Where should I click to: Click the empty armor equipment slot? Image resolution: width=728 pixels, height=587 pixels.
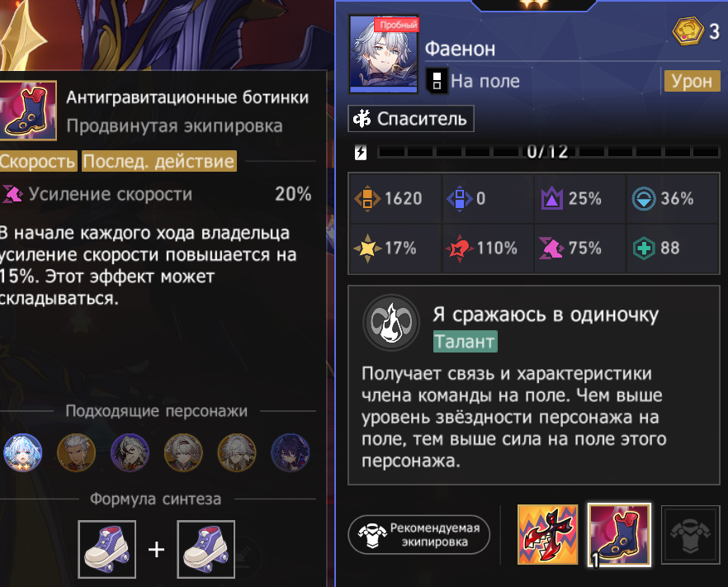690,535
